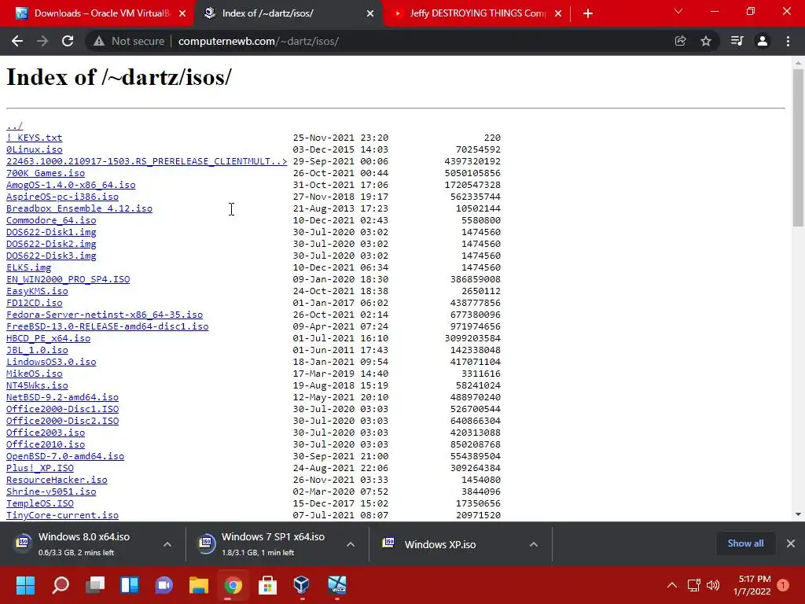The width and height of the screenshot is (805, 604).
Task: Download 0Linux.iso
Action: [x=35, y=149]
